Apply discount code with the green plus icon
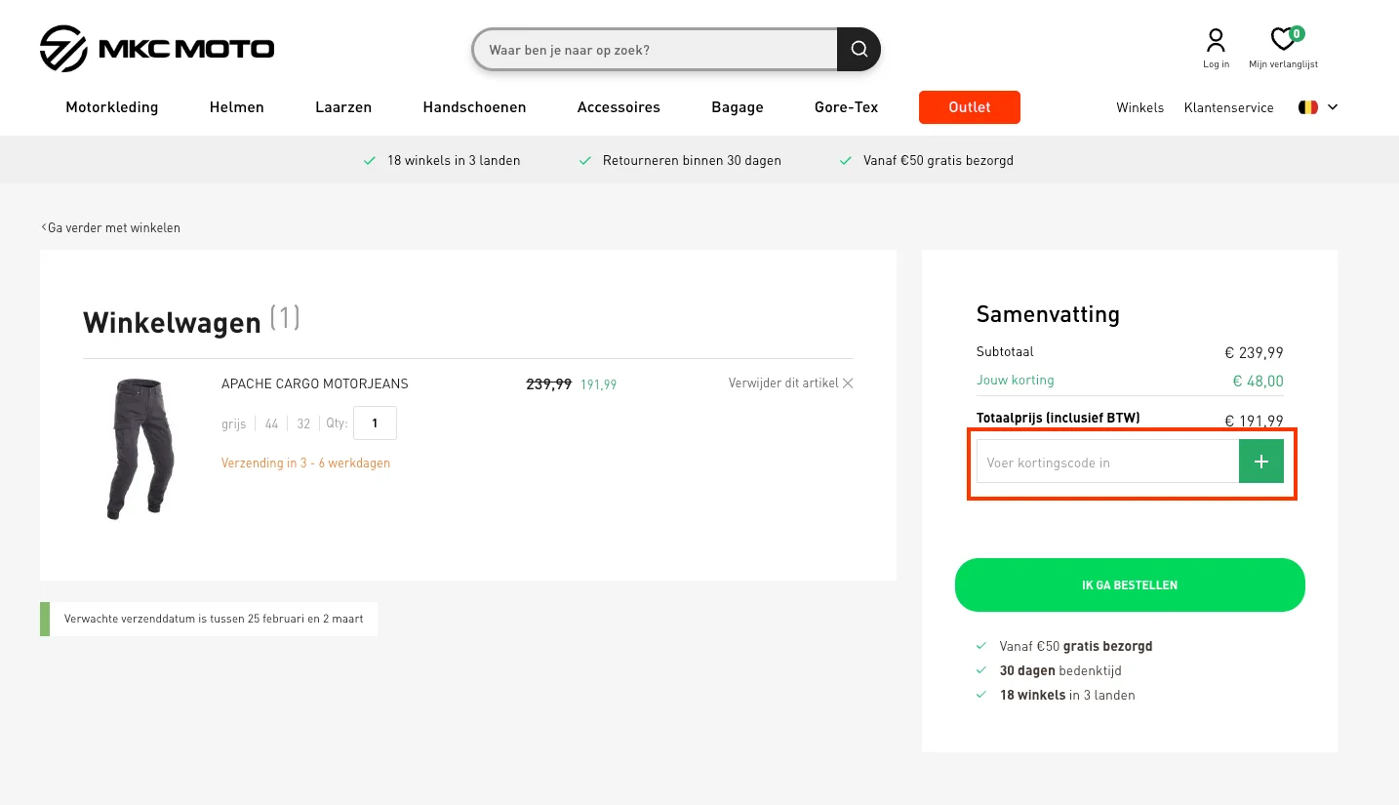The height and width of the screenshot is (805, 1399). tap(1260, 461)
